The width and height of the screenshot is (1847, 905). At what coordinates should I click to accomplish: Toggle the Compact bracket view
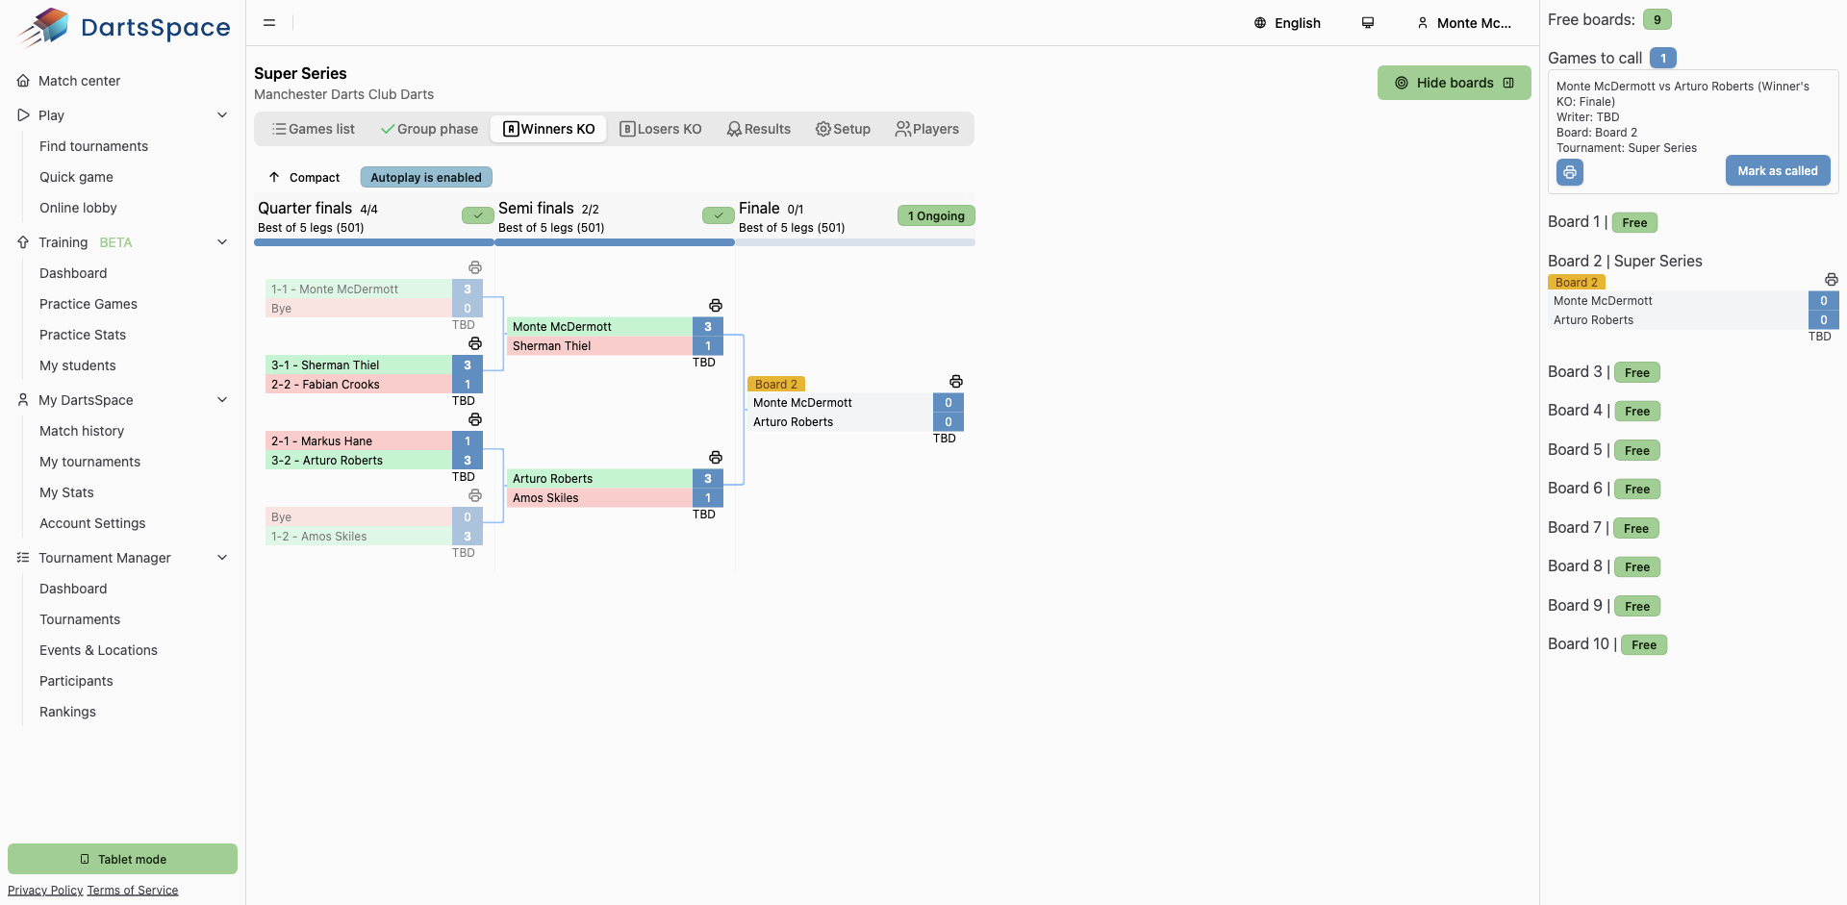[x=304, y=178]
